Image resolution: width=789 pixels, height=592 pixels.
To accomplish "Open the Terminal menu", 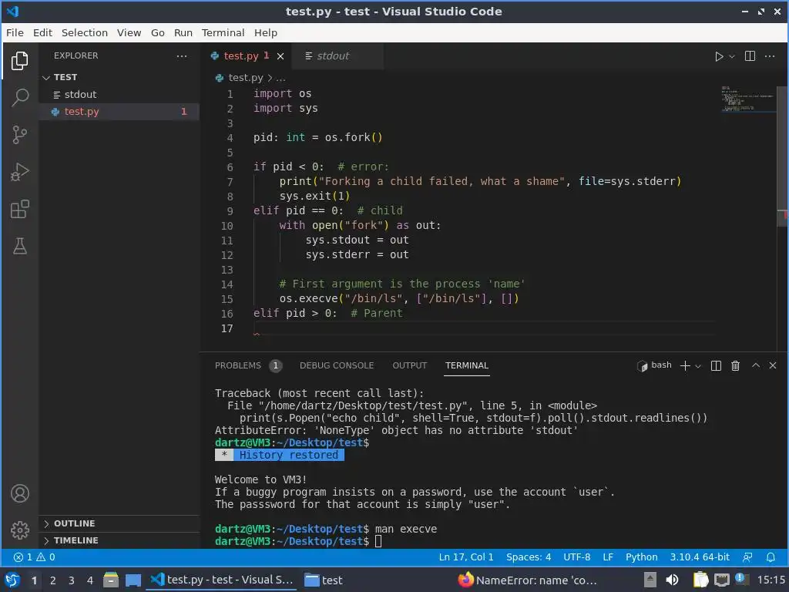I will point(223,32).
